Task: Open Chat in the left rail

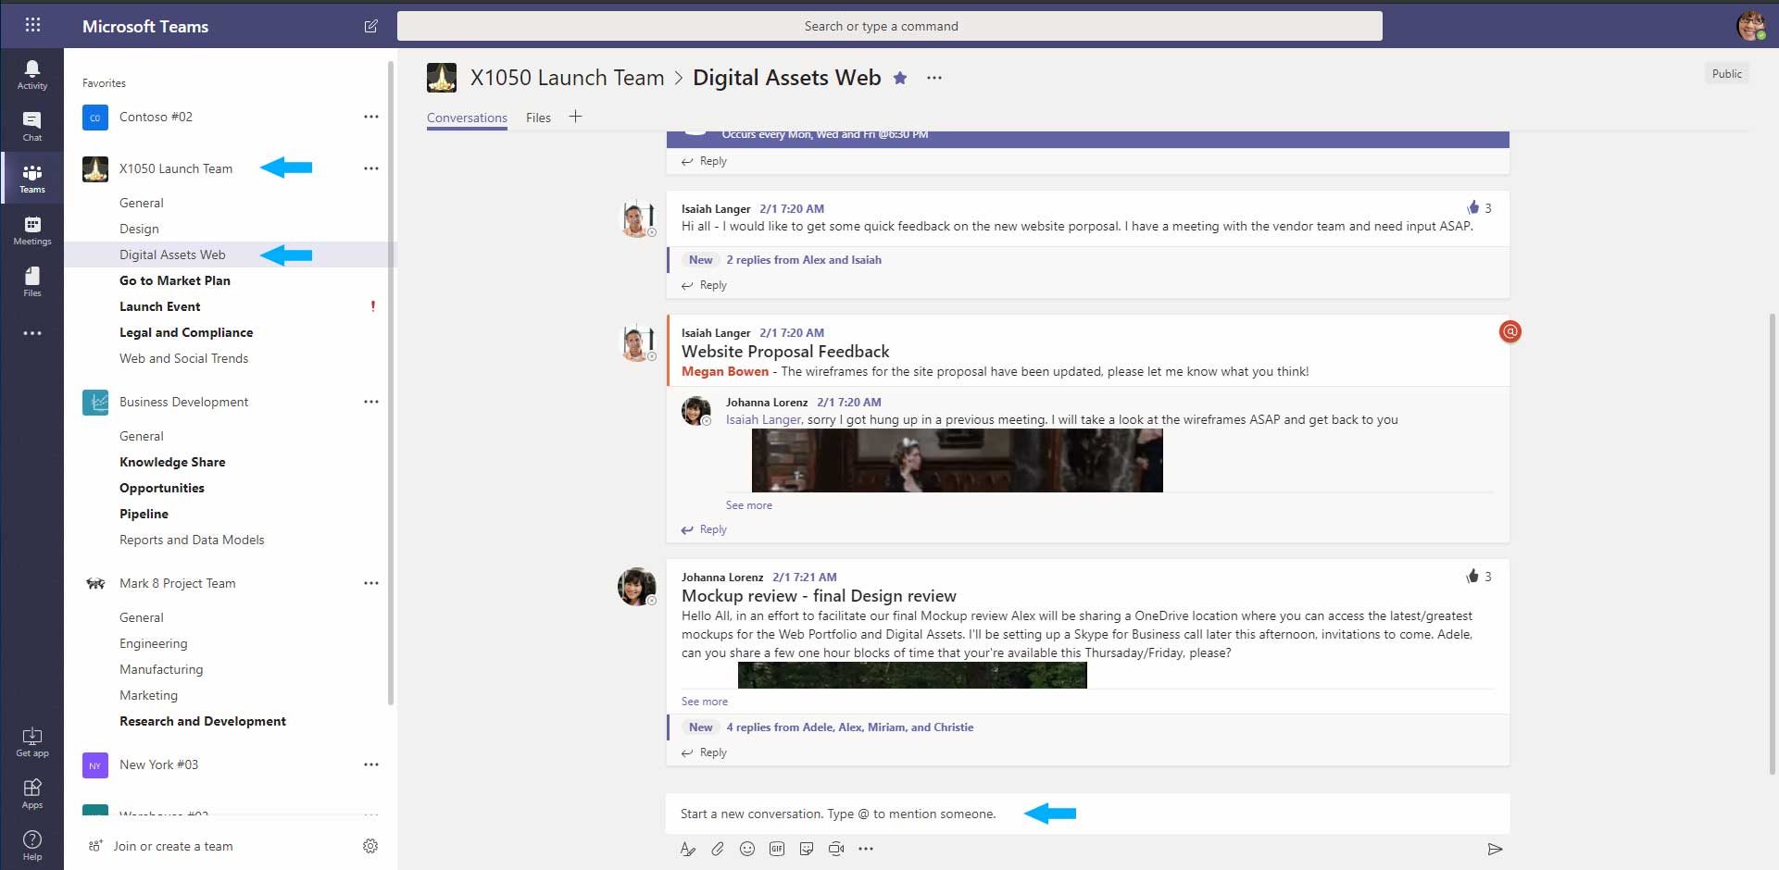Action: [32, 126]
